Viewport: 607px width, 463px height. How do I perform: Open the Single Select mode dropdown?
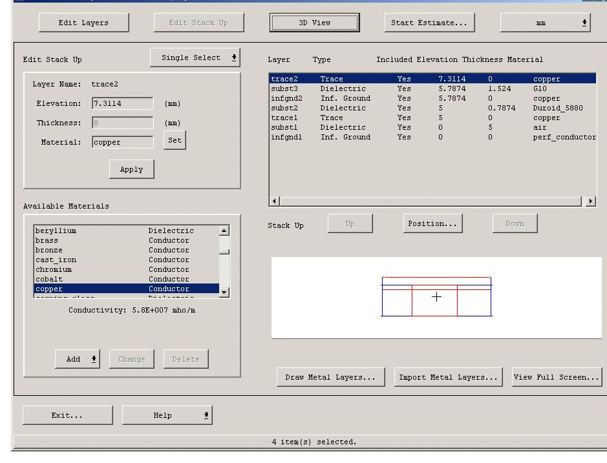coord(195,57)
